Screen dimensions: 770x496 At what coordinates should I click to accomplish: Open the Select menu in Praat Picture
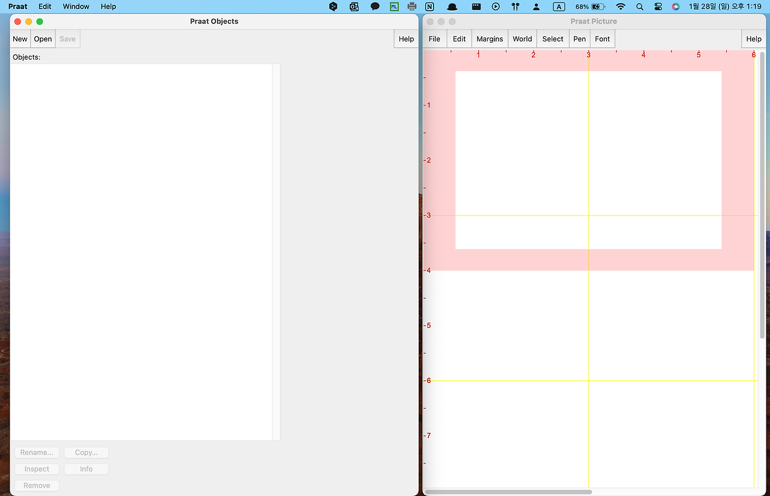553,39
